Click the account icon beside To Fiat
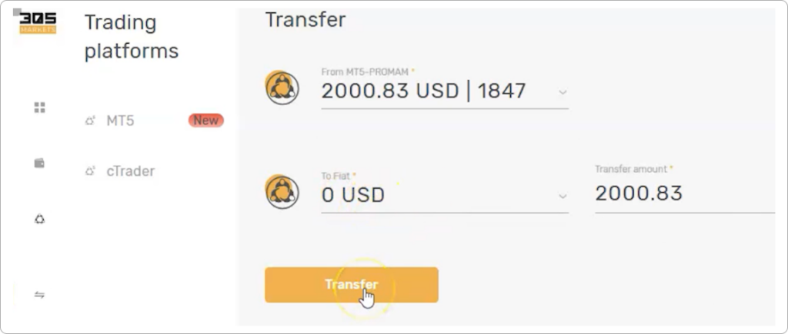 coord(282,192)
